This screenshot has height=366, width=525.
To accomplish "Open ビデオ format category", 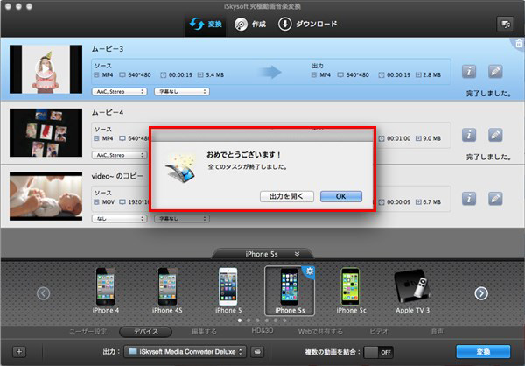I will pyautogui.click(x=379, y=332).
